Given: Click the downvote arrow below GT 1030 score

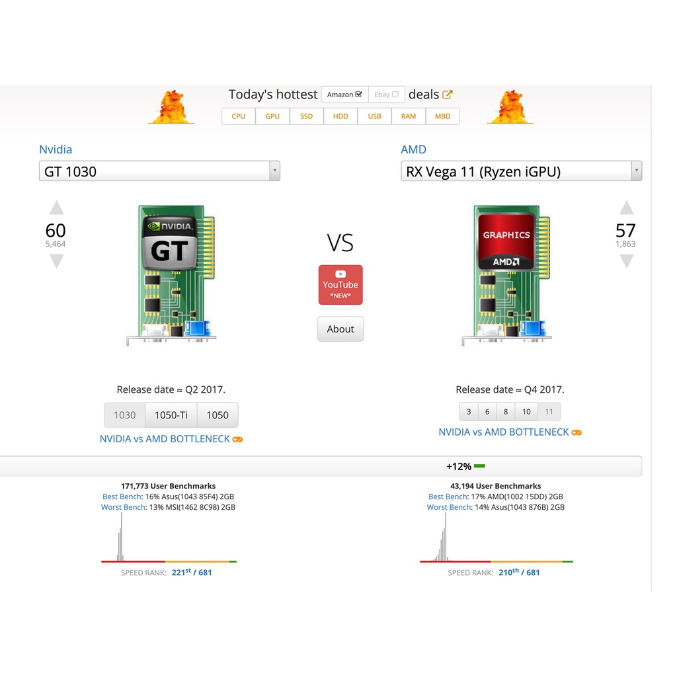Looking at the screenshot, I should (57, 261).
